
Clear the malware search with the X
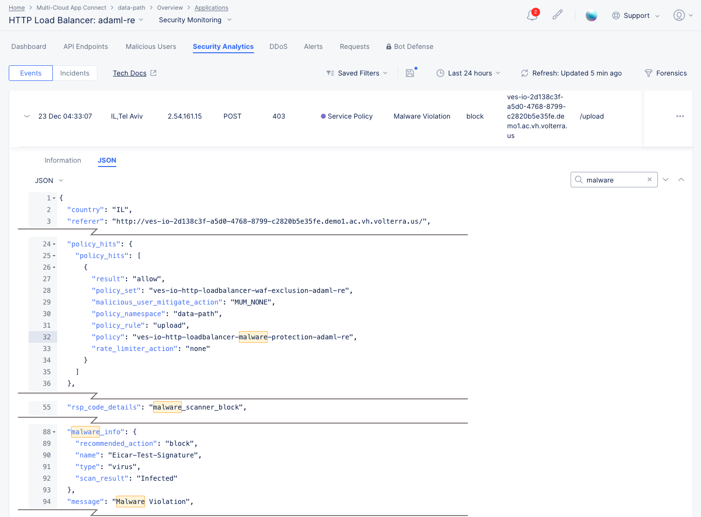(649, 179)
